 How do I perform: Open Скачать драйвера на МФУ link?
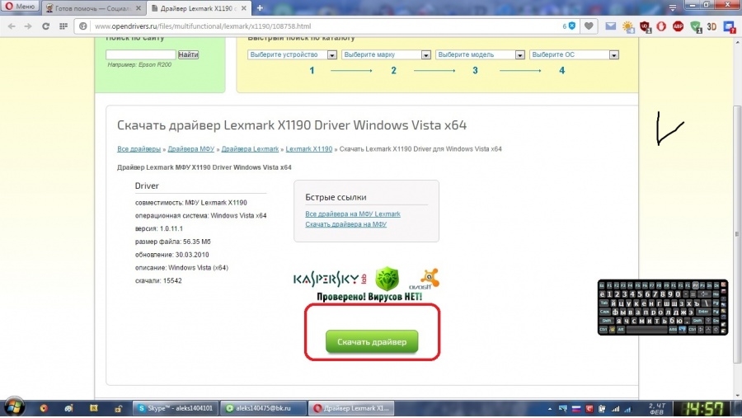coord(346,224)
